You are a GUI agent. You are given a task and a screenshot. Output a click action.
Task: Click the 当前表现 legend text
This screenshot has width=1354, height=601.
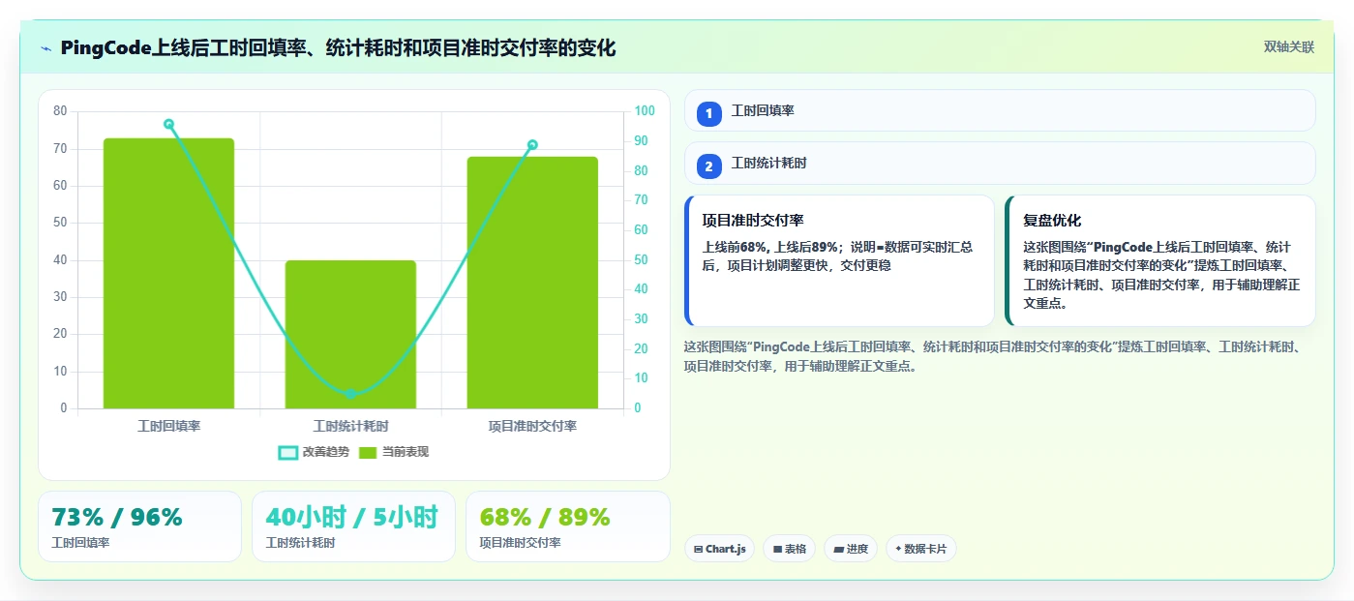click(405, 452)
